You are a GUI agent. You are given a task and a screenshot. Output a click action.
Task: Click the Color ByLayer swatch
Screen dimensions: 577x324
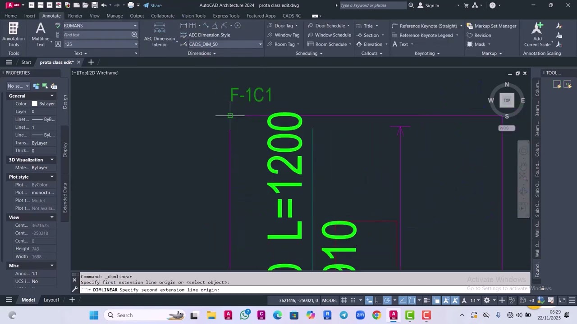pyautogui.click(x=34, y=103)
